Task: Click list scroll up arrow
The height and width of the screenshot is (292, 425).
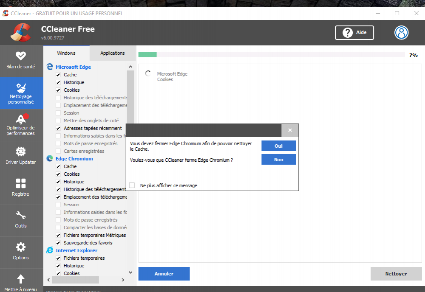Action: click(x=130, y=67)
